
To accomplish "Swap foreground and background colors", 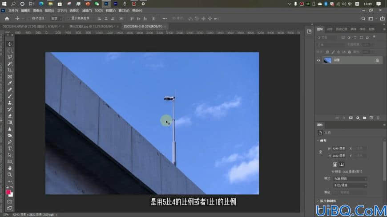I will click(x=12, y=187).
